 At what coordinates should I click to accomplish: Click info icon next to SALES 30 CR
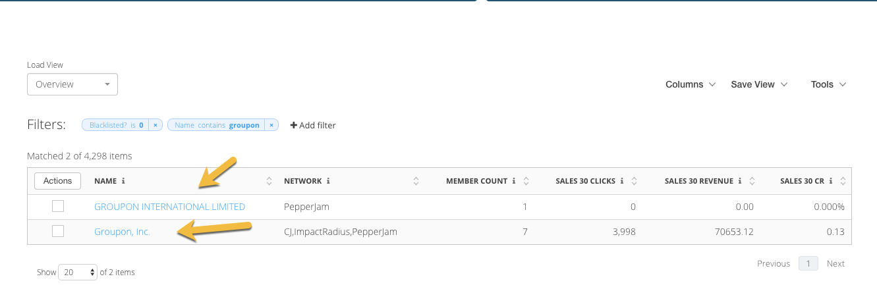click(831, 181)
